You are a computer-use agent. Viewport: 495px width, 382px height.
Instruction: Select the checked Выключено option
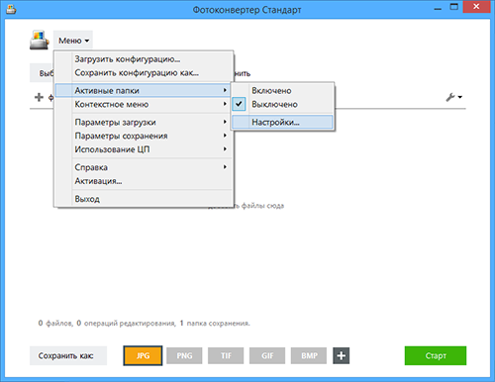click(x=283, y=104)
